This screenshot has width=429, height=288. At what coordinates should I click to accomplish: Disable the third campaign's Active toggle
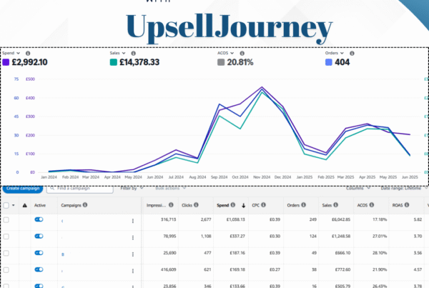point(39,253)
